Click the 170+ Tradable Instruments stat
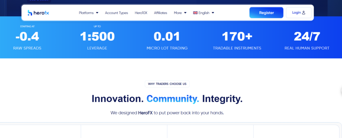The height and width of the screenshot is (138, 342). click(x=237, y=37)
